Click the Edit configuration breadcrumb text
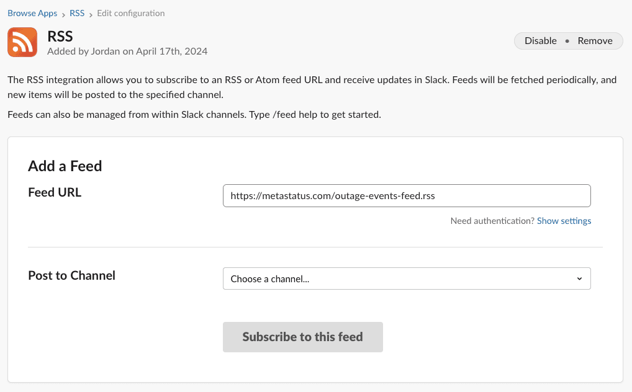Viewport: 632px width, 392px height. click(131, 13)
